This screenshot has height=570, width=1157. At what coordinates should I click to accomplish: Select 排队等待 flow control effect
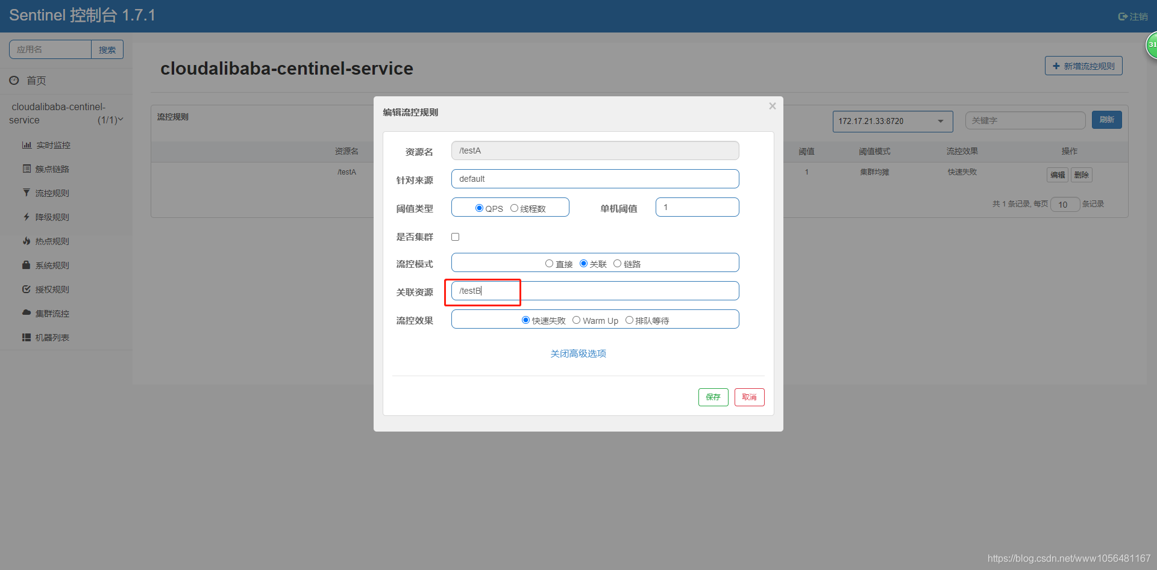point(629,320)
